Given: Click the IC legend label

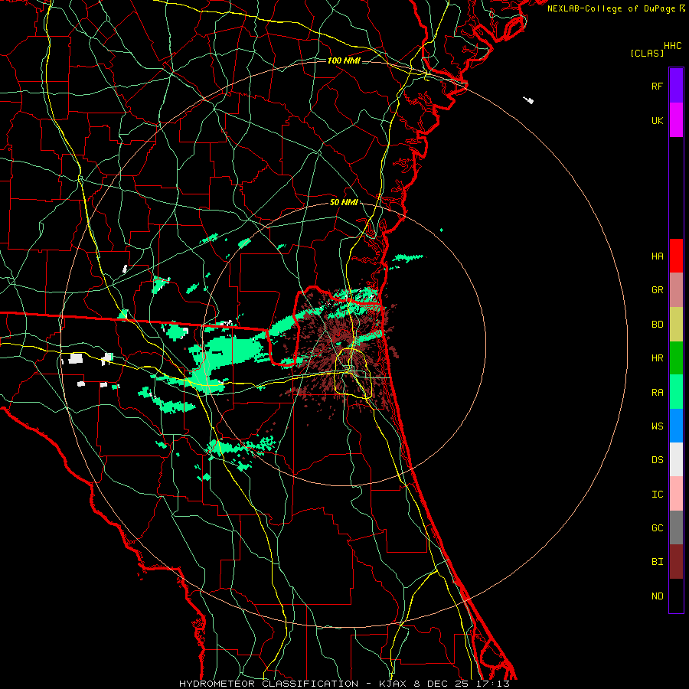Looking at the screenshot, I should pyautogui.click(x=657, y=495).
